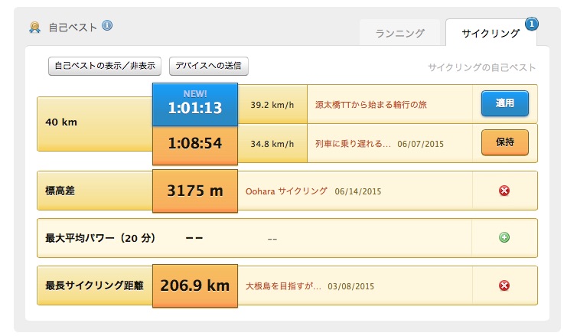Click the new 1:01:13 record time box
This screenshot has height=336, width=577.
(x=194, y=104)
